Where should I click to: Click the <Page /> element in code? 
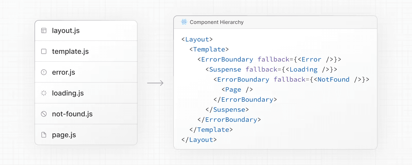237,90
